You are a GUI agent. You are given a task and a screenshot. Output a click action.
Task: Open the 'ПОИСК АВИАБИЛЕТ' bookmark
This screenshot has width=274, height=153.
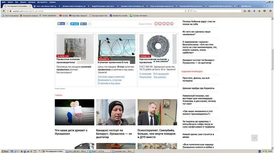pos(48,16)
